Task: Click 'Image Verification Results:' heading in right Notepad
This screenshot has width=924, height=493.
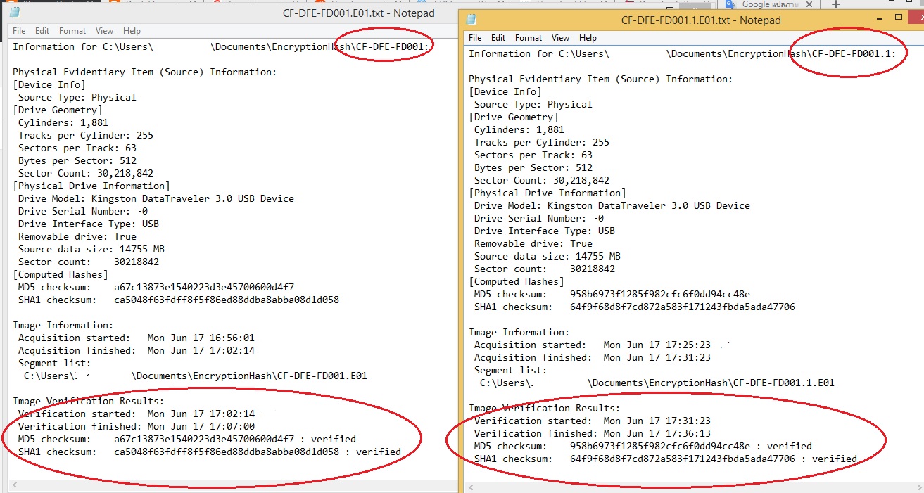Action: [x=545, y=408]
